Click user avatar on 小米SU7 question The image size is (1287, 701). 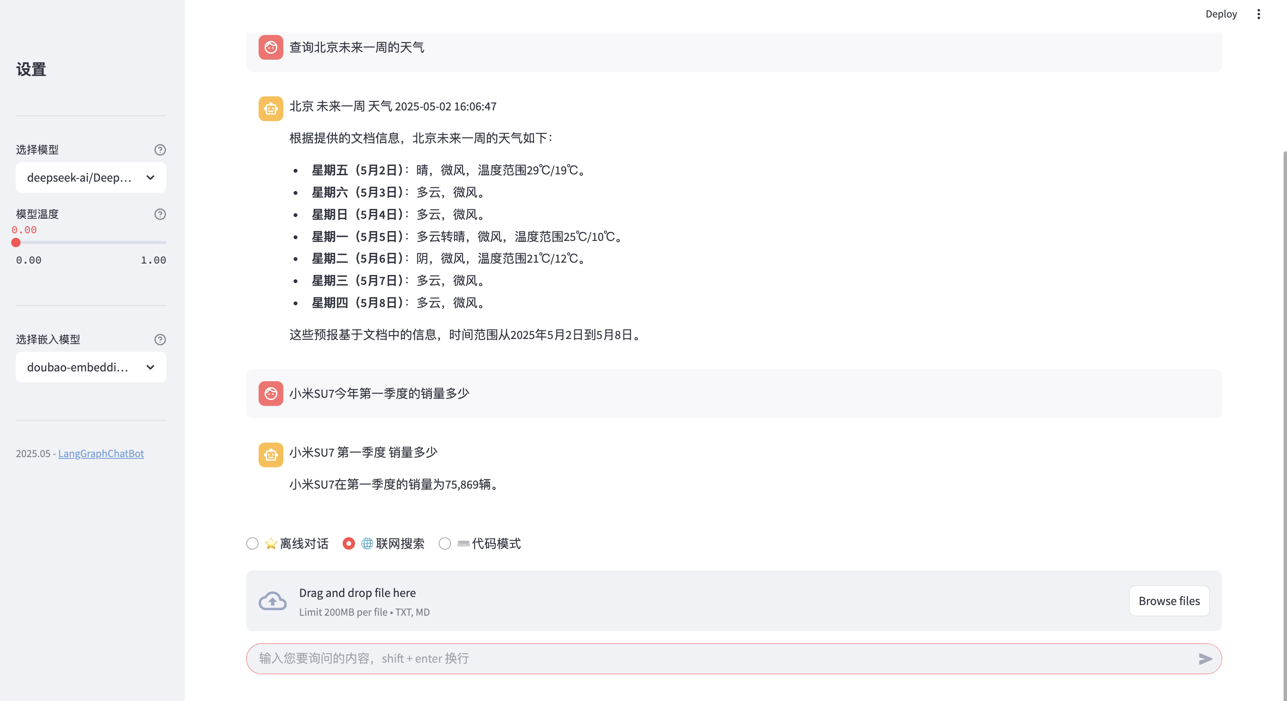[271, 394]
